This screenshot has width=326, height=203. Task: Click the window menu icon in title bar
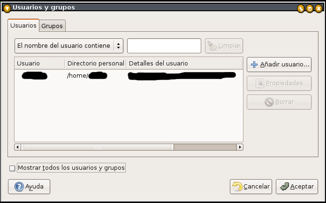point(7,7)
